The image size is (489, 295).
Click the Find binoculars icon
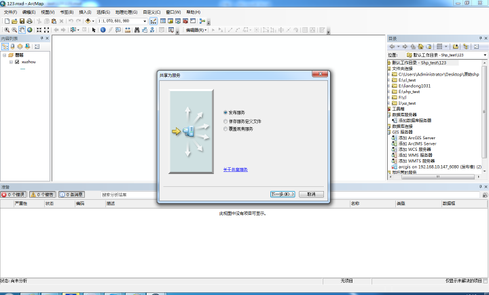coord(137,30)
